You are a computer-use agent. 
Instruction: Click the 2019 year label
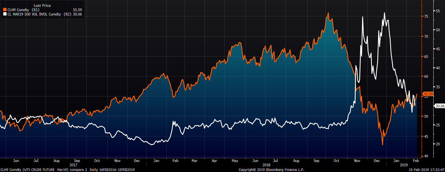click(404, 165)
